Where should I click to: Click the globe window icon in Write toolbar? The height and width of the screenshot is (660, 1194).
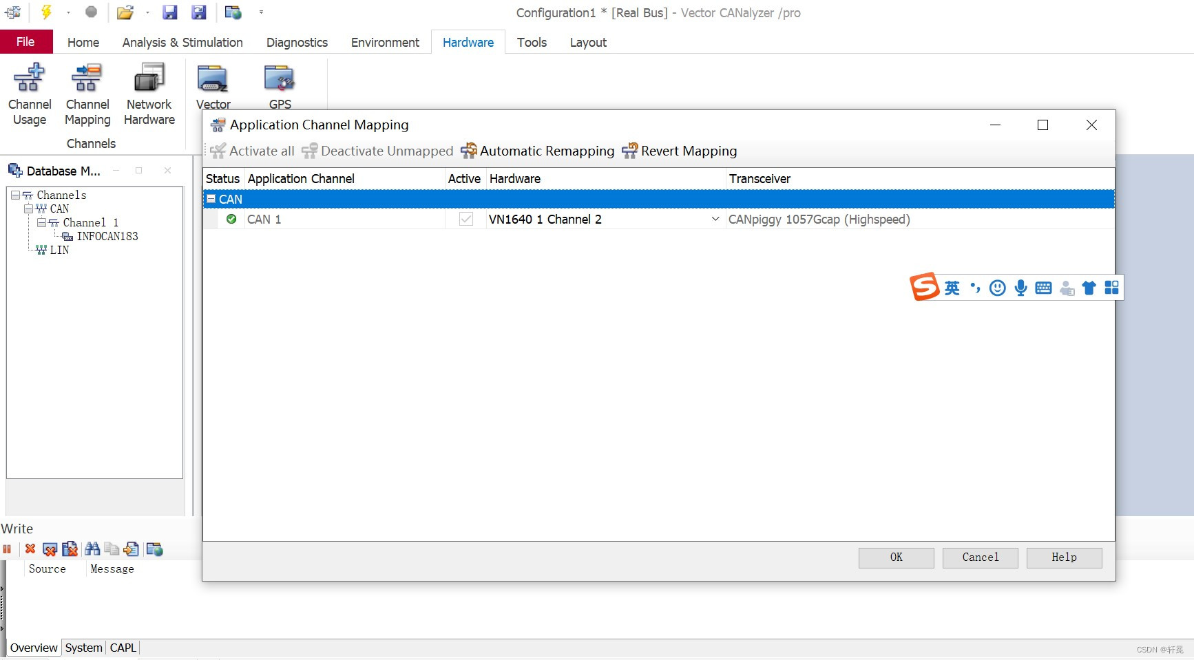[x=154, y=549]
